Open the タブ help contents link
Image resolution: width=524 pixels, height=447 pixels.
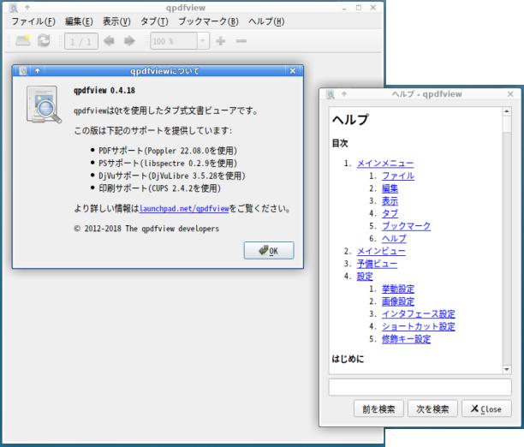(x=390, y=213)
